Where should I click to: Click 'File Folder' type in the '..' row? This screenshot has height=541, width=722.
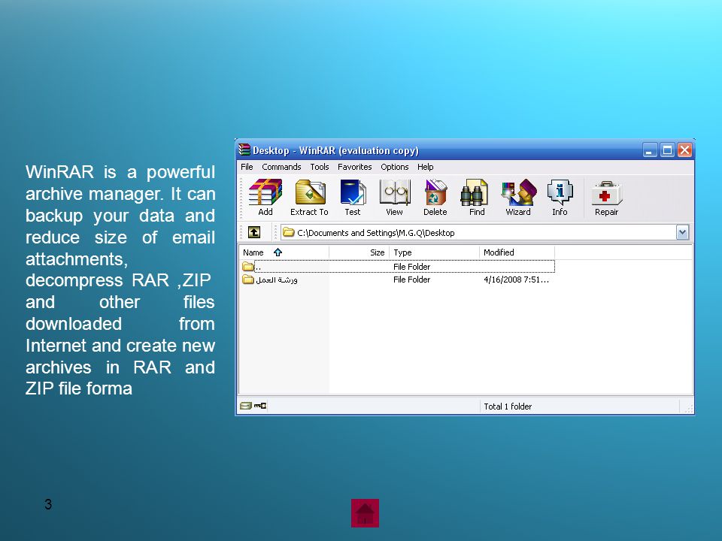pyautogui.click(x=411, y=266)
